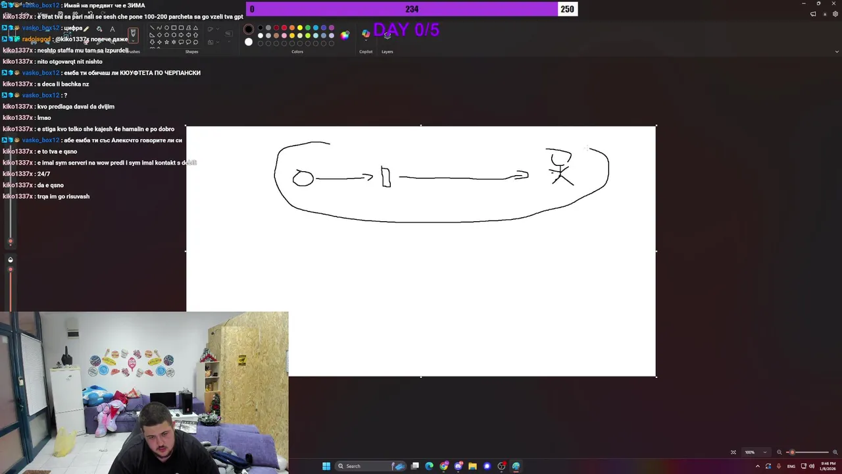
Task: Pick the Rounded rectangle shape
Action: 181,28
